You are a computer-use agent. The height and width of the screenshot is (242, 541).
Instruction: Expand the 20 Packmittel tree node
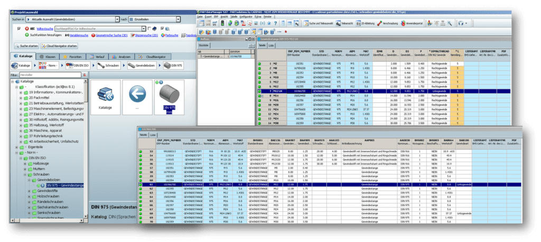[21, 98]
